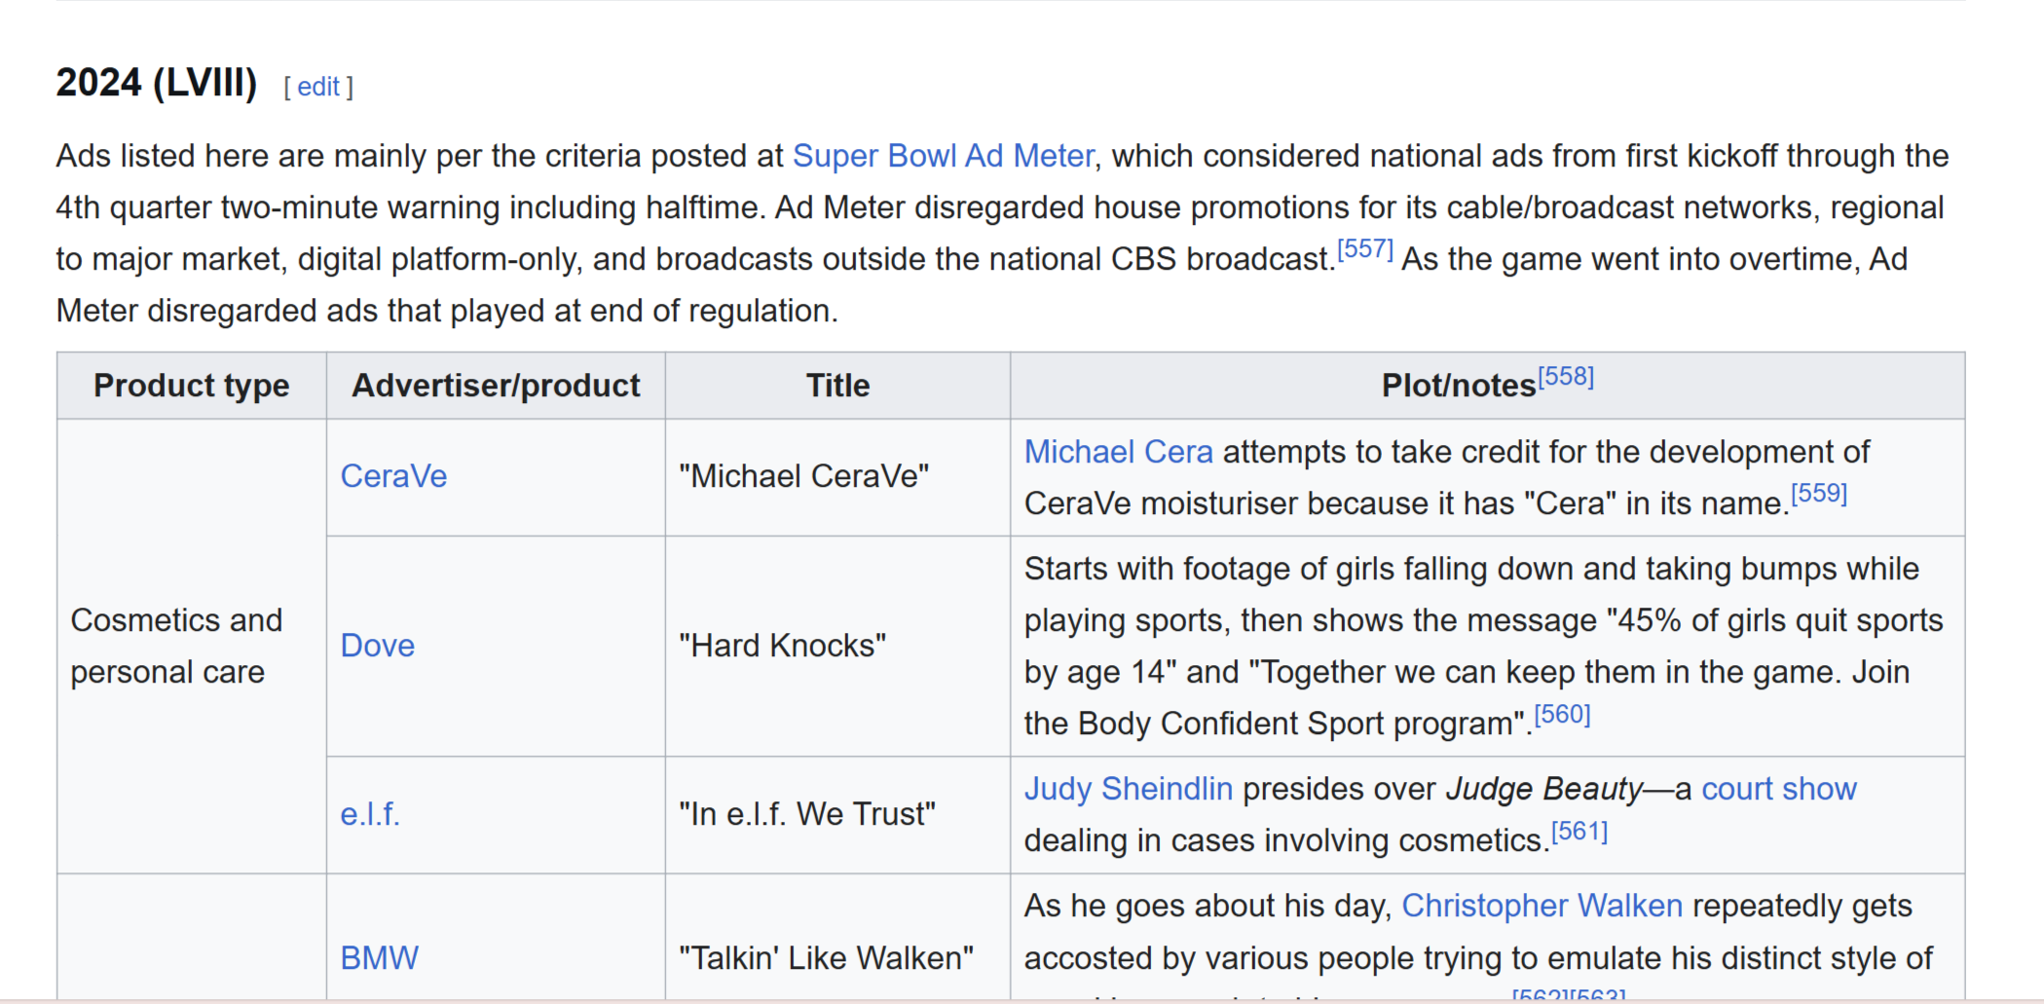
Task: Click the "Michael CeraVe" title cell
Action: [837, 477]
